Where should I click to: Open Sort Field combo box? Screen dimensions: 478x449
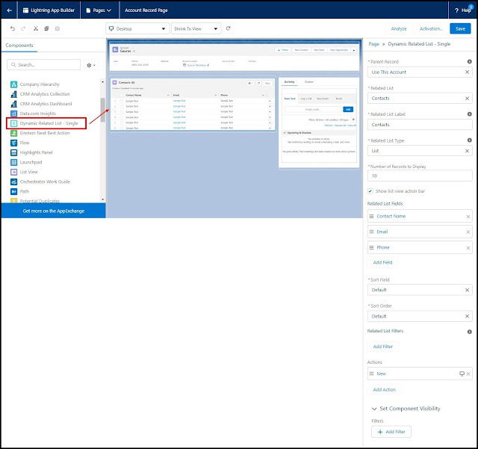click(x=420, y=290)
